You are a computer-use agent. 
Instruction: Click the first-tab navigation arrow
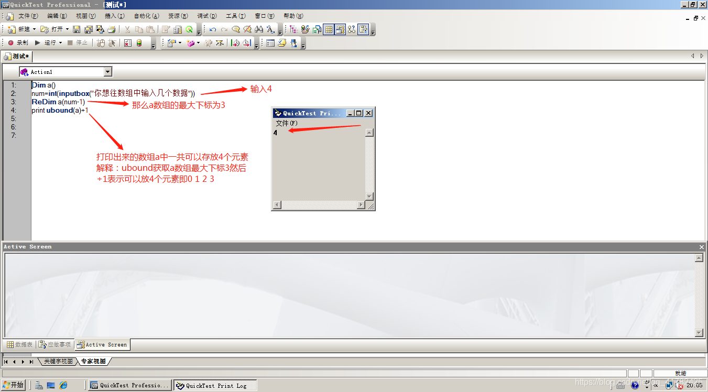[x=6, y=362]
